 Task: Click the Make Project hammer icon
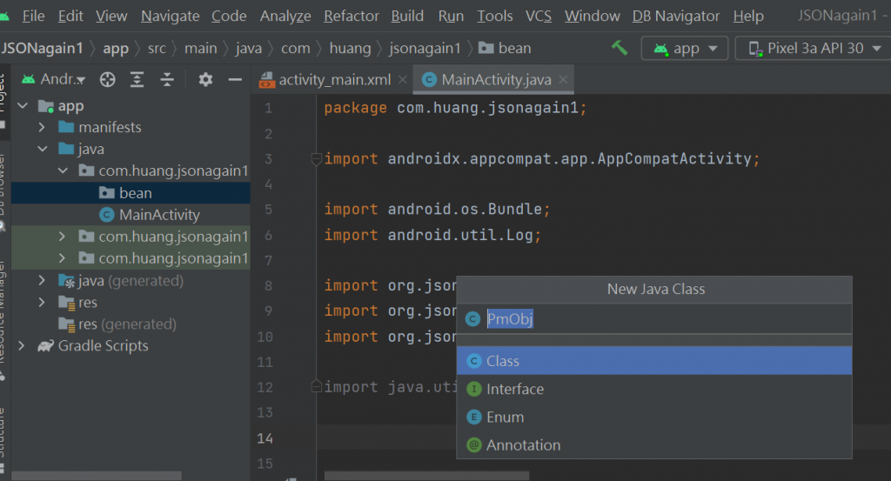click(x=620, y=48)
